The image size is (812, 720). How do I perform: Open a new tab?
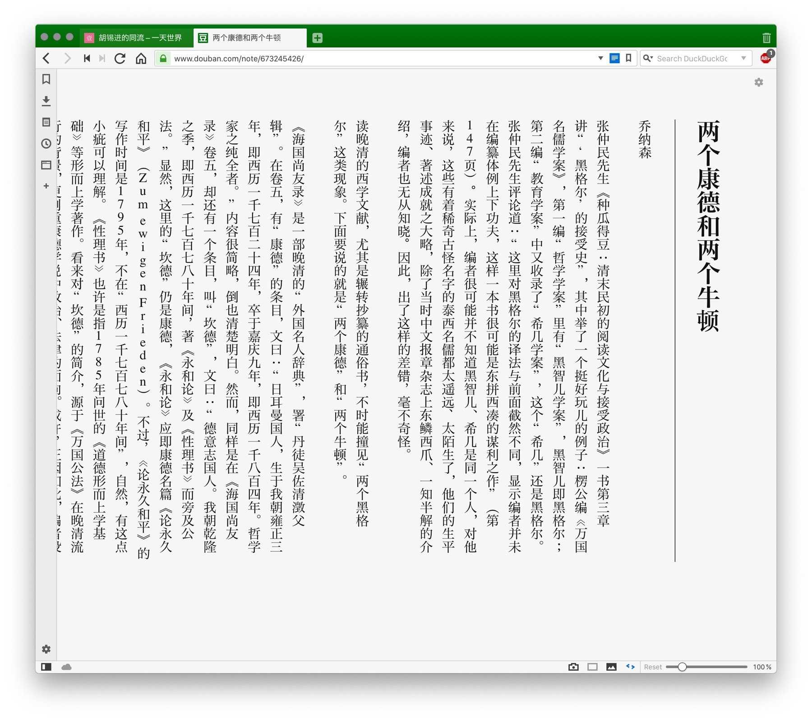(x=318, y=38)
